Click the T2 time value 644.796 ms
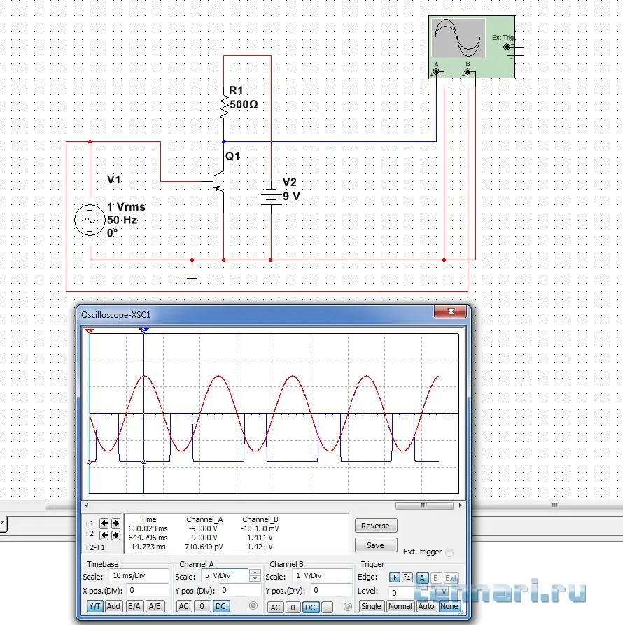 pyautogui.click(x=148, y=538)
